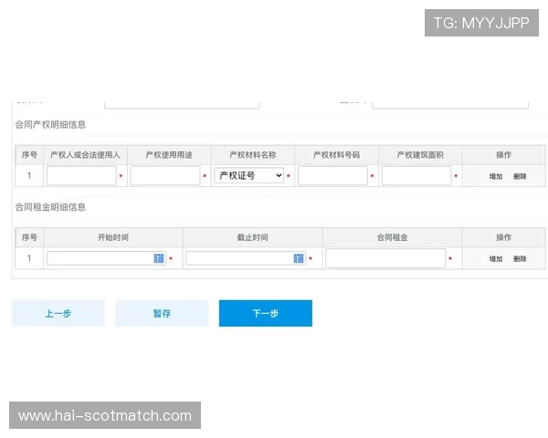Click the 产权建筑面积 input field

(x=416, y=175)
